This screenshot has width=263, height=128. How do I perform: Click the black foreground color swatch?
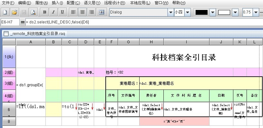202,12
